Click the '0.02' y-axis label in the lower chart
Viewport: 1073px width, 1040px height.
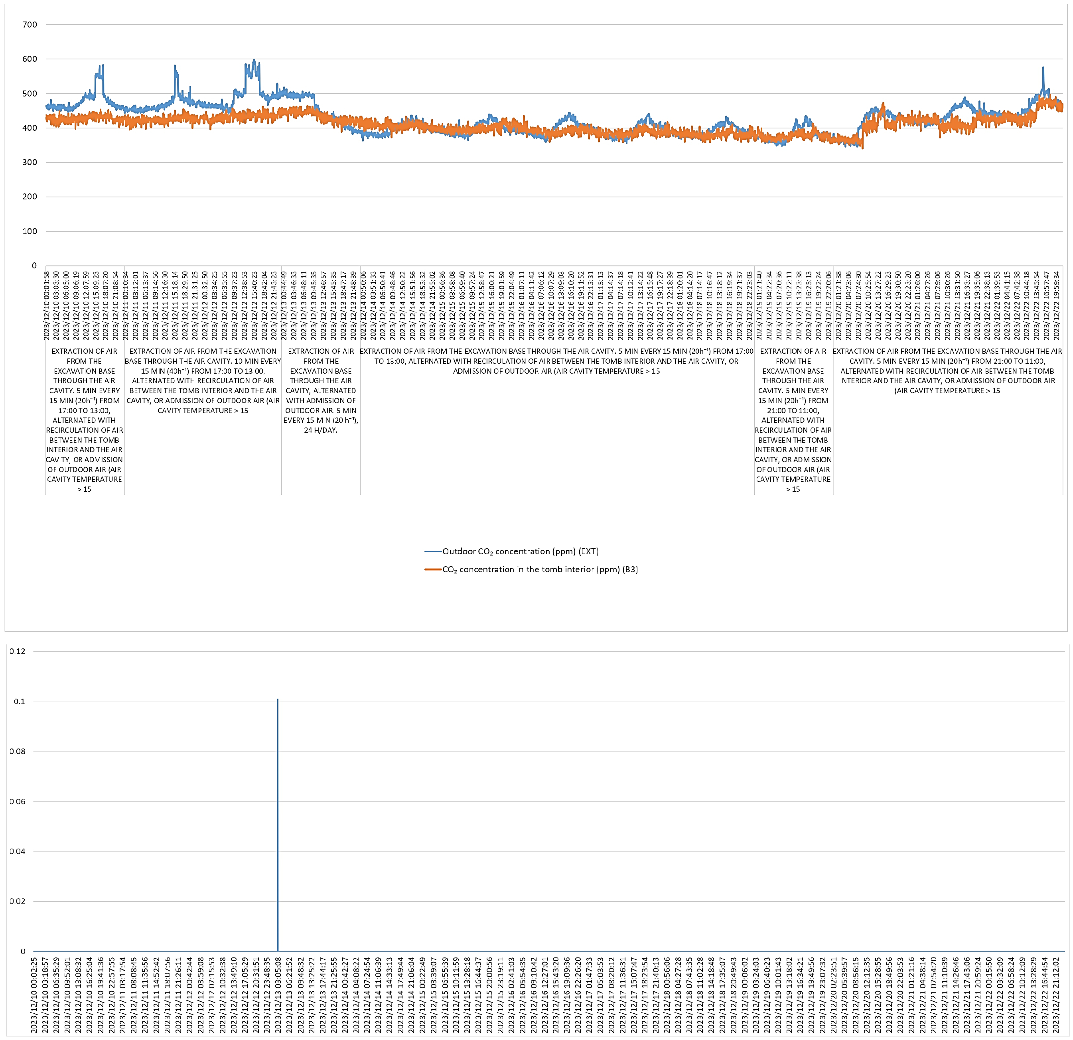pos(18,901)
